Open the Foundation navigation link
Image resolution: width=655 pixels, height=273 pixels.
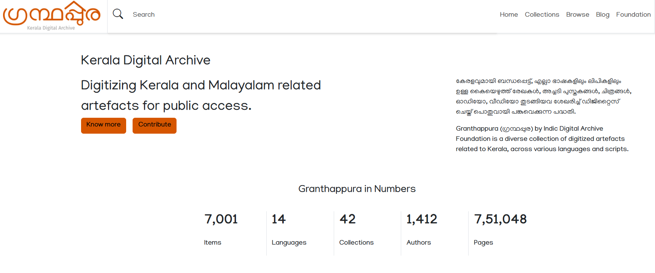tap(633, 14)
